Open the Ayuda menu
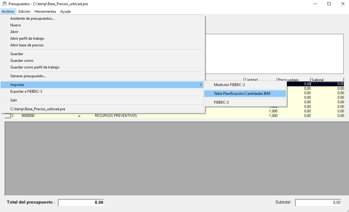Viewport: 349px width, 212px height. coord(65,12)
